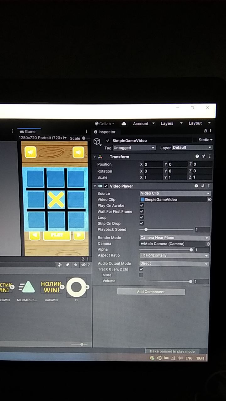Click the Add Component button

click(x=151, y=292)
